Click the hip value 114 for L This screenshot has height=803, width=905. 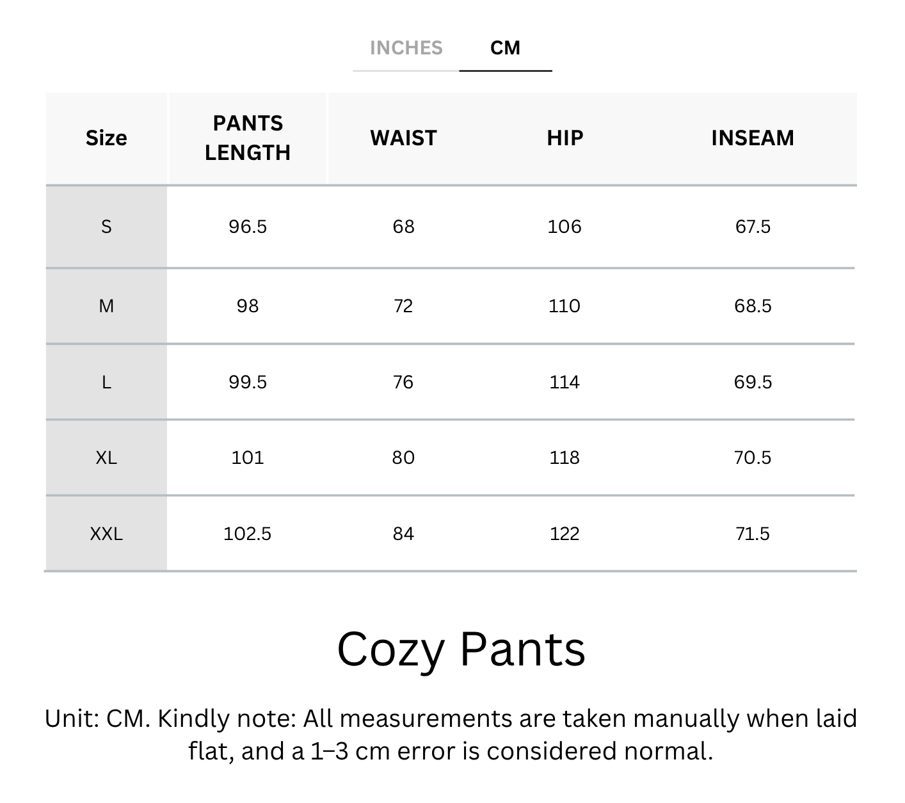(x=565, y=382)
